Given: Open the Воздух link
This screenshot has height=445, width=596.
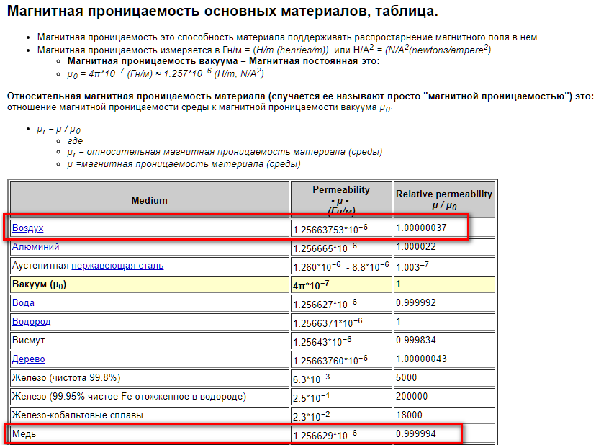Looking at the screenshot, I should tap(28, 228).
